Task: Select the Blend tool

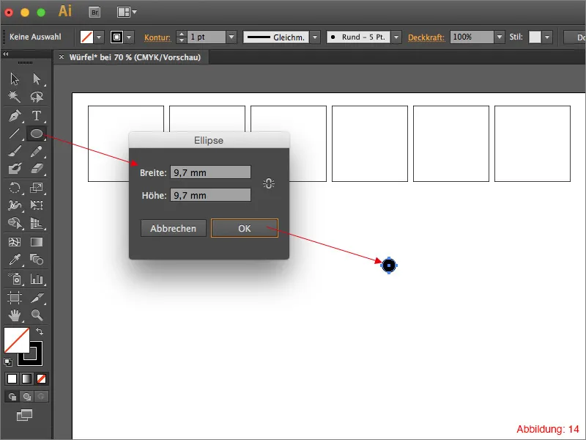Action: point(36,260)
